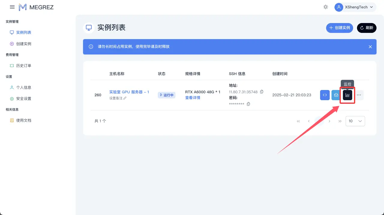Open the terminal/code action on instance 260
This screenshot has height=215, width=384.
click(x=325, y=95)
